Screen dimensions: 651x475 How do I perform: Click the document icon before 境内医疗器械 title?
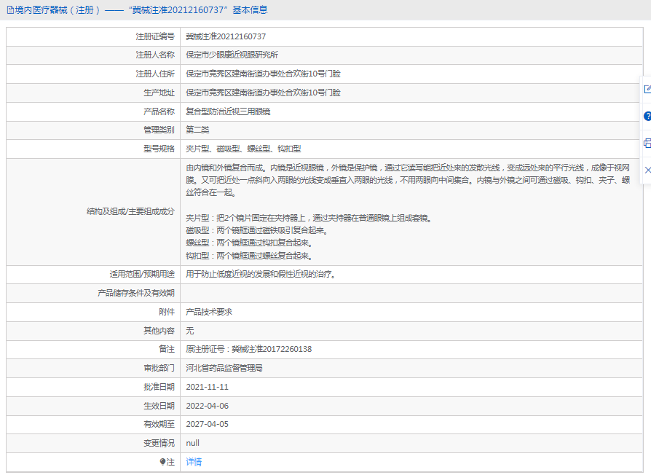pyautogui.click(x=9, y=10)
